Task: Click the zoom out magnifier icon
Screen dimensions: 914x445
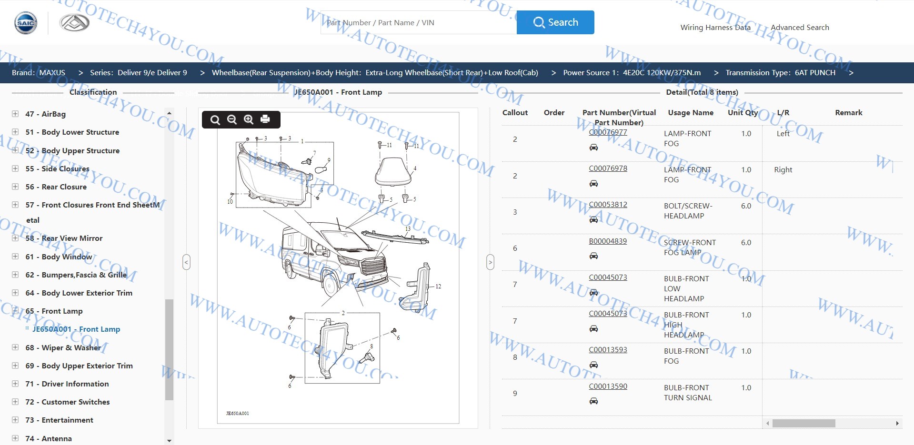Action: (232, 119)
